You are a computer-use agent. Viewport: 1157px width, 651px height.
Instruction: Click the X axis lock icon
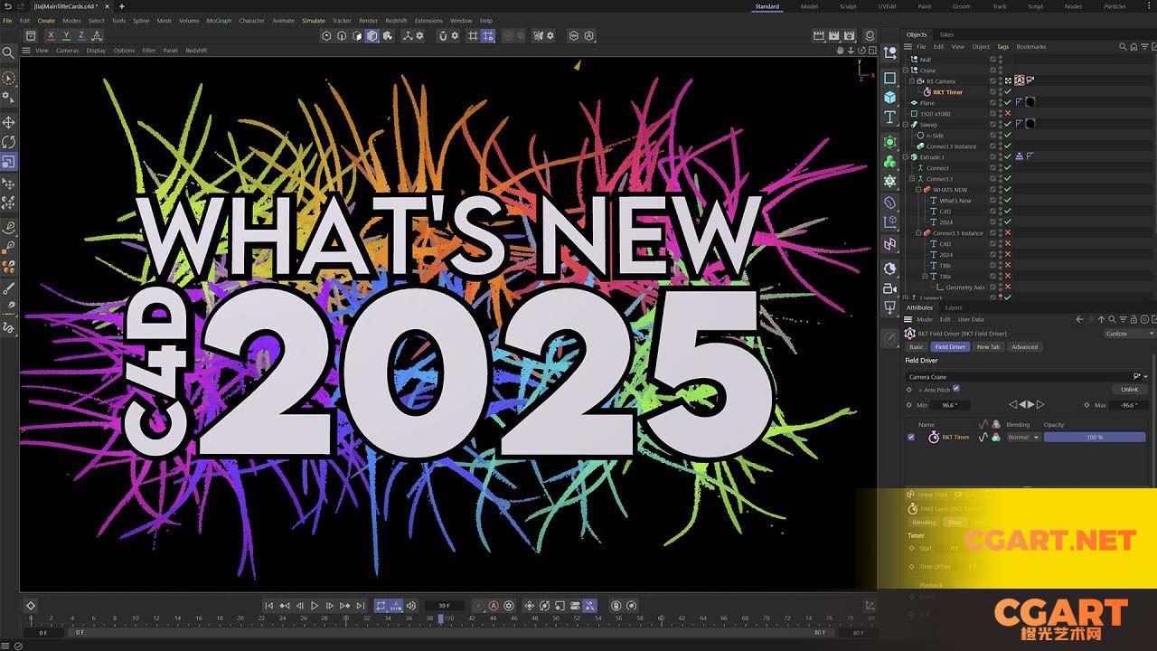coord(51,35)
